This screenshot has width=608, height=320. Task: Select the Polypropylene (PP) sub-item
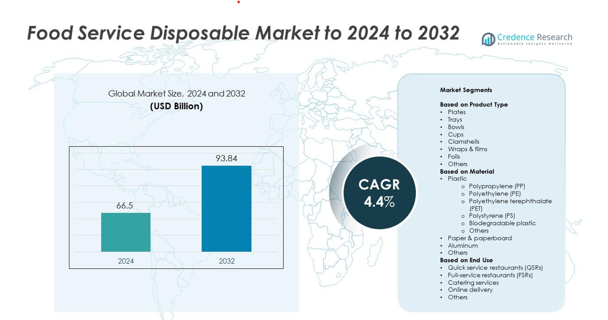point(497,186)
